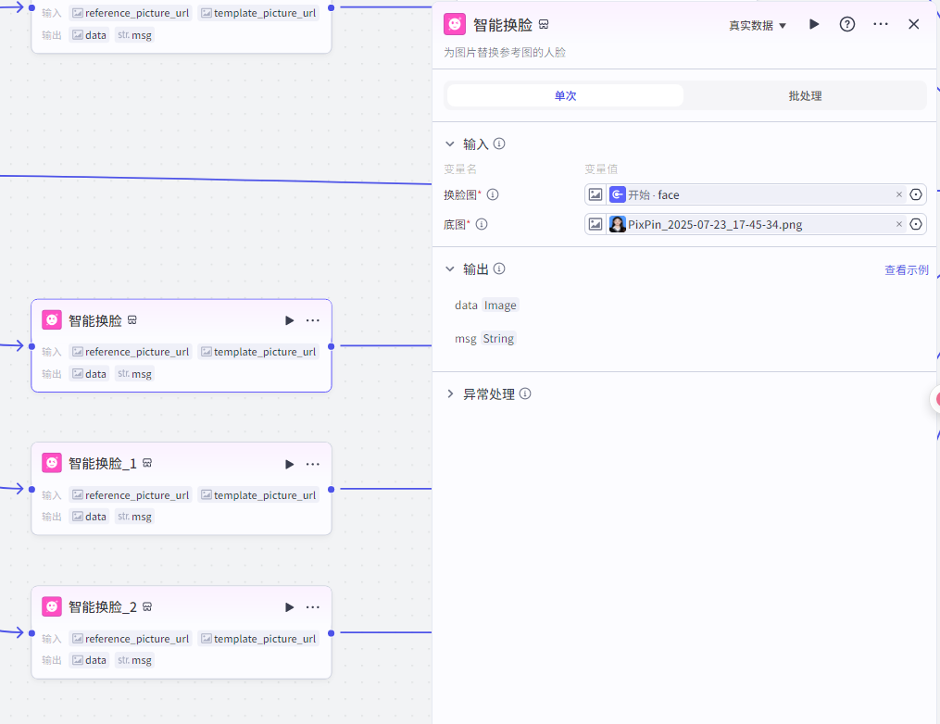Run the 智能换脸 node on canvas
The height and width of the screenshot is (724, 940).
pyautogui.click(x=289, y=320)
